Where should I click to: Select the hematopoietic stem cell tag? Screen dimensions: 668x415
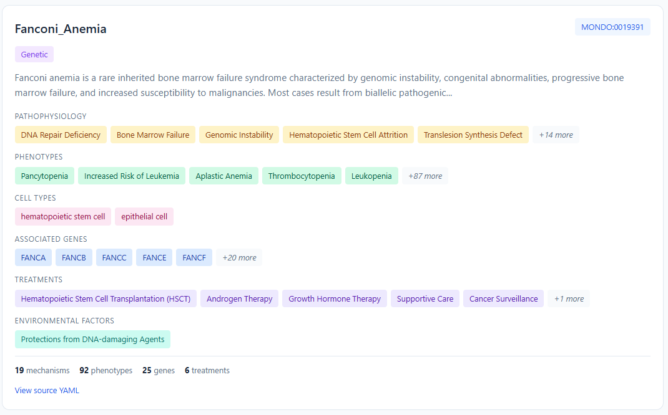click(63, 216)
